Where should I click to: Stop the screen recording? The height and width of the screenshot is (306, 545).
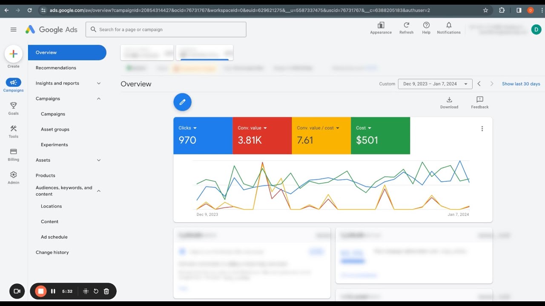click(x=41, y=291)
